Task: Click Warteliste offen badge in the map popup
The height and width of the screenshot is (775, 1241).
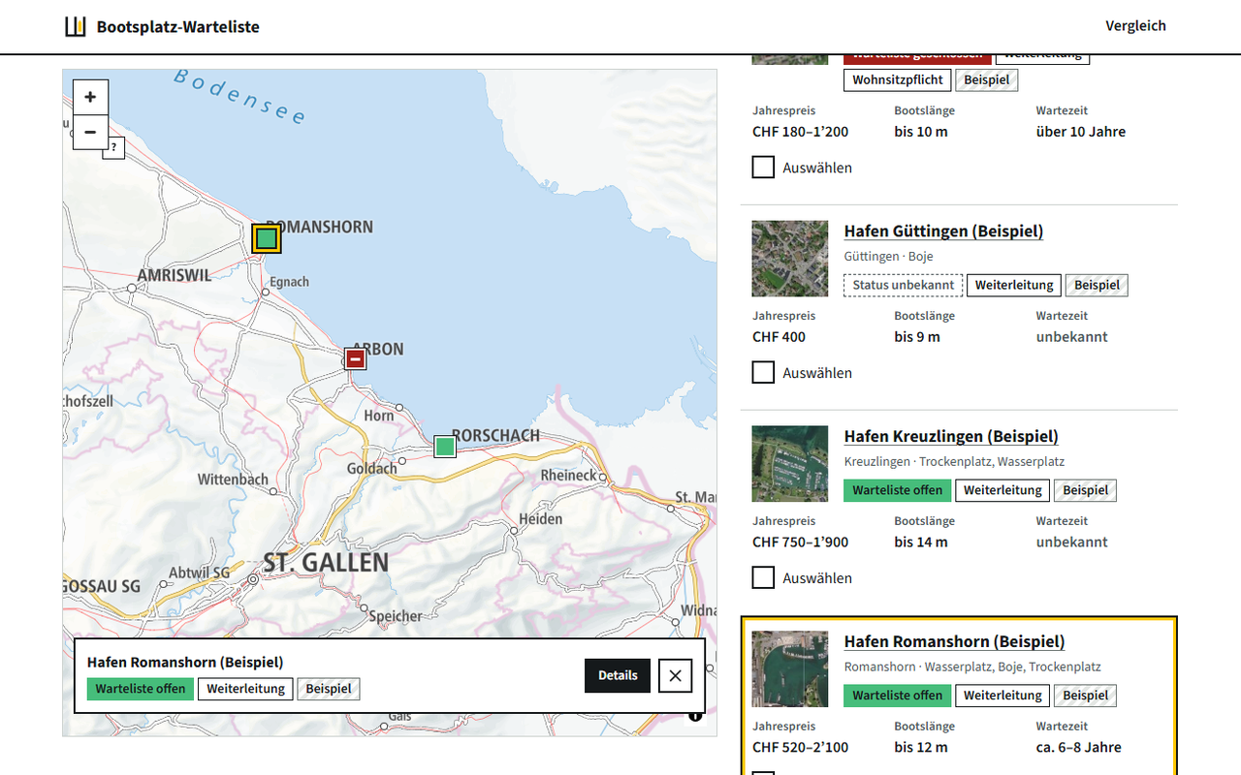Action: (x=141, y=689)
